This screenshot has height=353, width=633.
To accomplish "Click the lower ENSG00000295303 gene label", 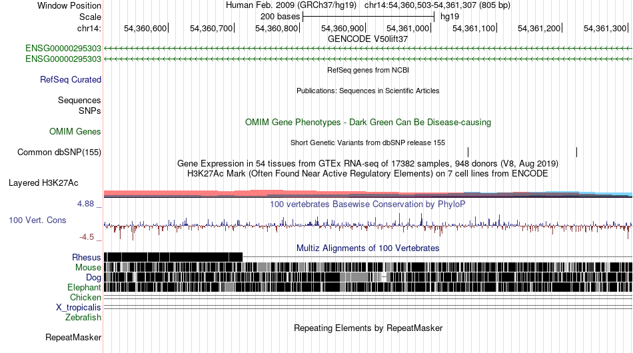I will pos(63,59).
